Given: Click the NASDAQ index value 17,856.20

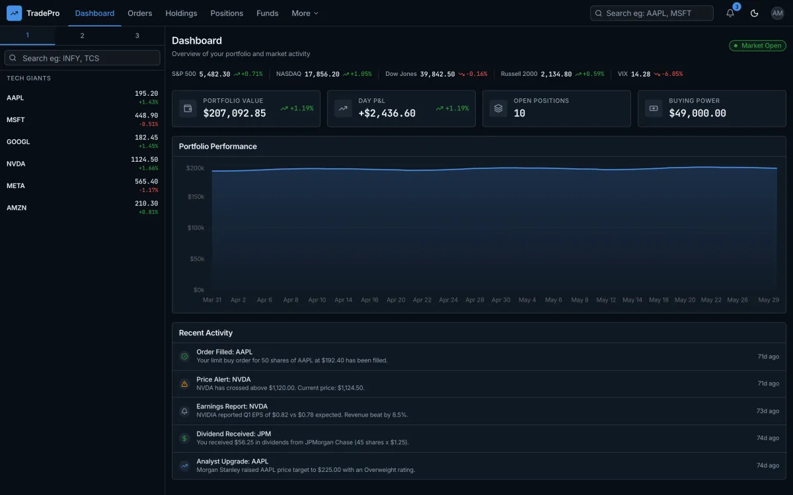Looking at the screenshot, I should 322,74.
